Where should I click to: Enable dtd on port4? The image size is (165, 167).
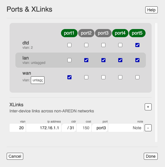[120, 45]
